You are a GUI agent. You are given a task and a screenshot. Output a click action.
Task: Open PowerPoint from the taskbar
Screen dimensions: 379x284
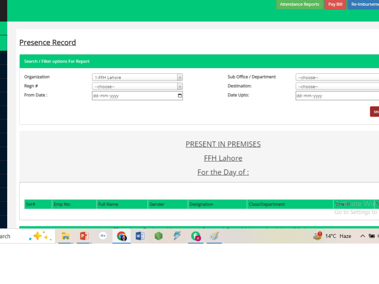(x=84, y=236)
